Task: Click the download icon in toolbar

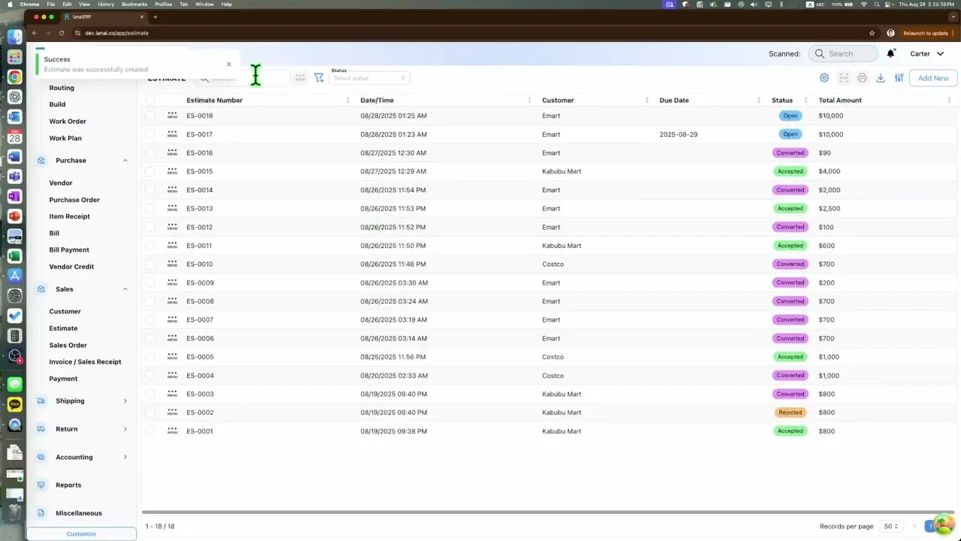Action: point(881,78)
